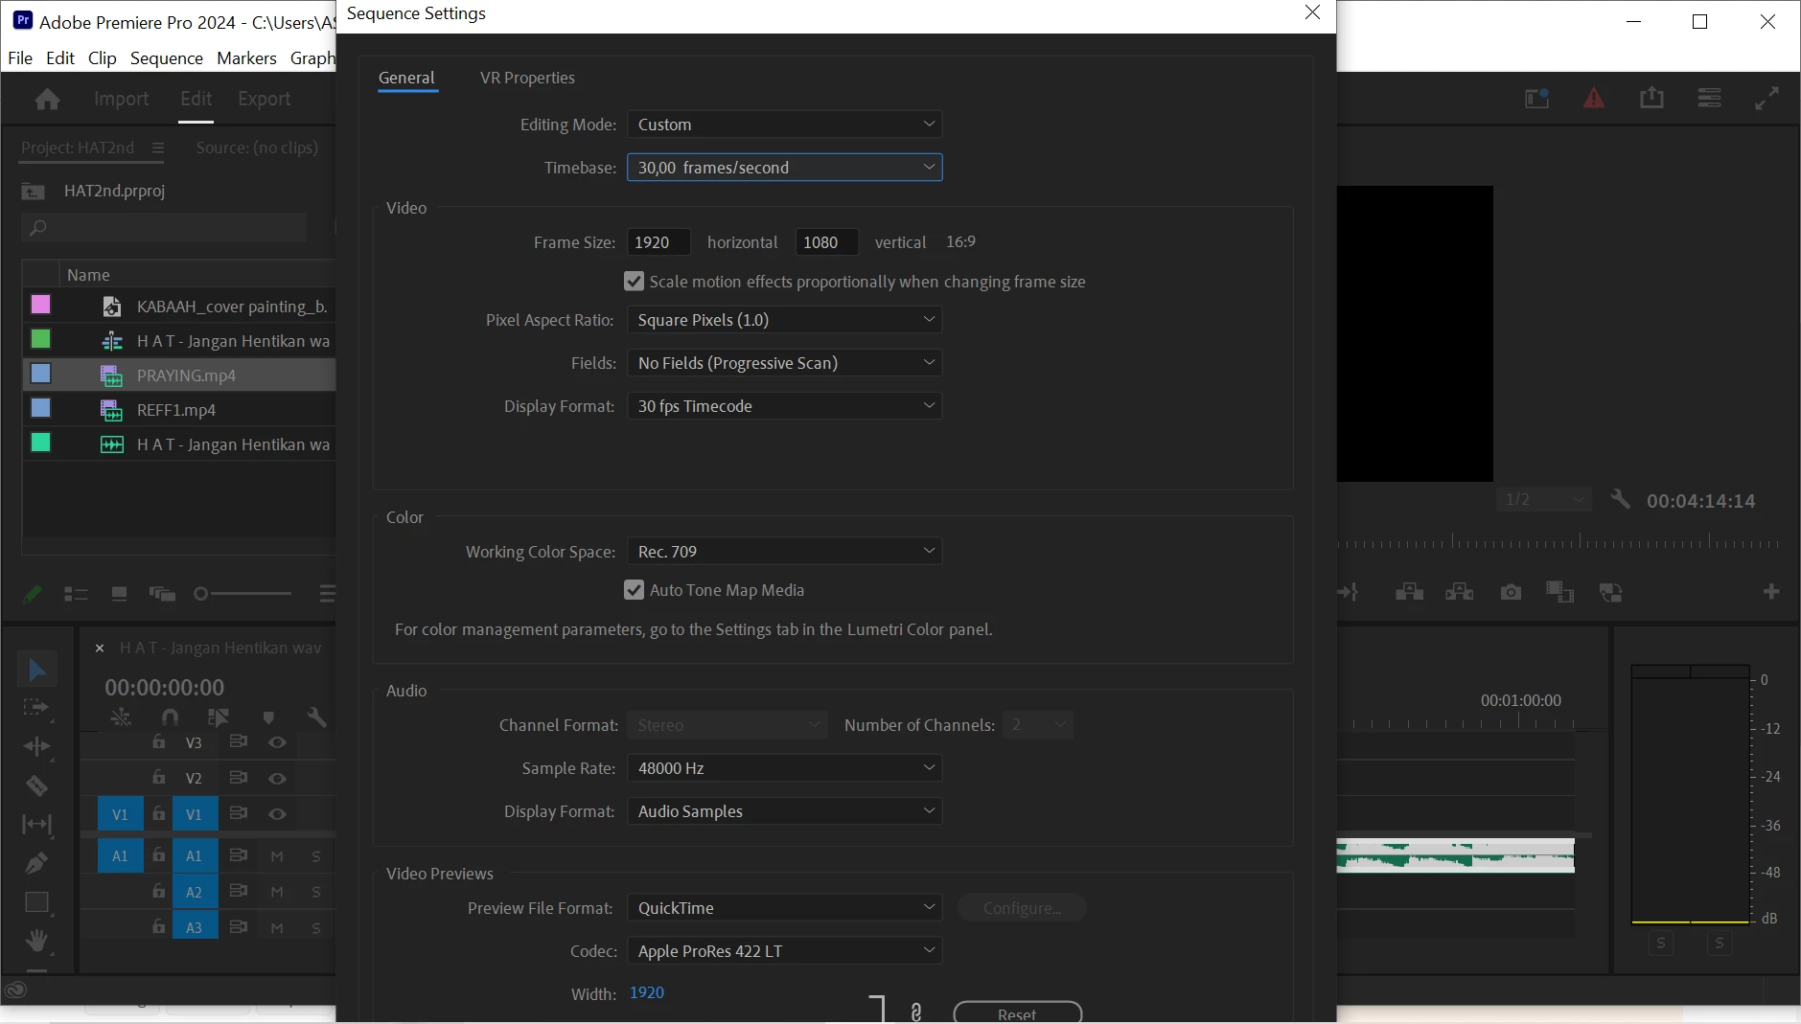This screenshot has width=1801, height=1024.
Task: Switch to the Import workspace tab
Action: (x=121, y=99)
